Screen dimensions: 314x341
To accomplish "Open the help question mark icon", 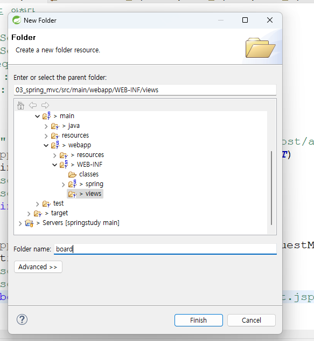I will coord(22,319).
